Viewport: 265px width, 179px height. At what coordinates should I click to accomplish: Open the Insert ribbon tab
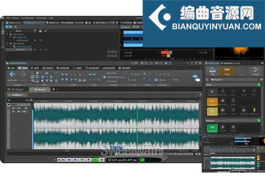pos(48,68)
